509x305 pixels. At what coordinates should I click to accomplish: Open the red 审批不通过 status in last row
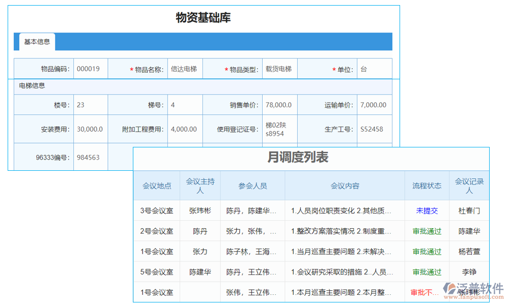tap(427, 292)
